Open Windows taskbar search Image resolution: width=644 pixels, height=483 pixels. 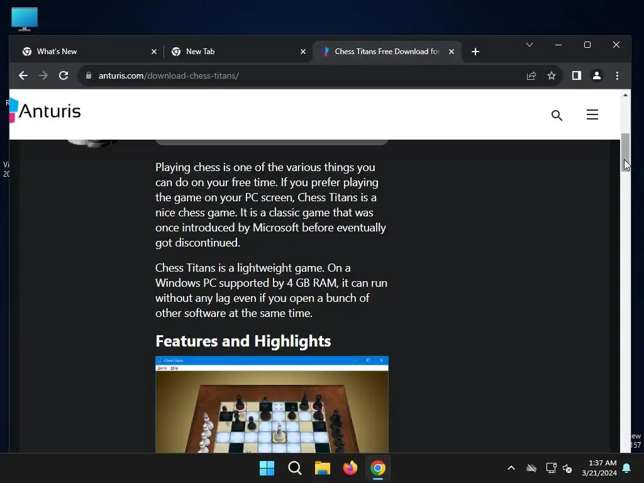(x=294, y=468)
